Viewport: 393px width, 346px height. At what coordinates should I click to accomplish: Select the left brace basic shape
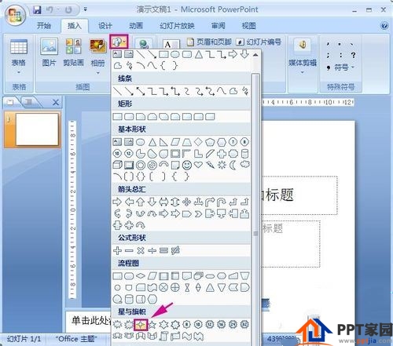point(174,177)
